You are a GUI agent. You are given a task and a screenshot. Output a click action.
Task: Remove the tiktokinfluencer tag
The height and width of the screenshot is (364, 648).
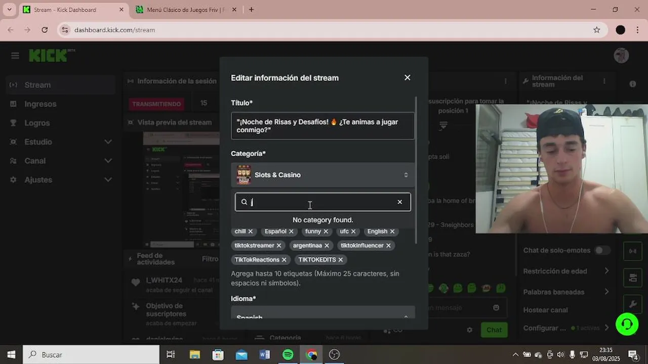pos(388,246)
